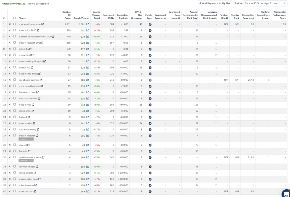
Task: Show trend chart icon for 'small business amazon'
Action: click(88, 157)
